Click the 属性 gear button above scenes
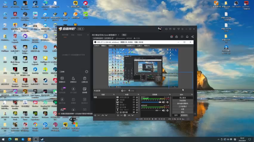 pos(124,91)
